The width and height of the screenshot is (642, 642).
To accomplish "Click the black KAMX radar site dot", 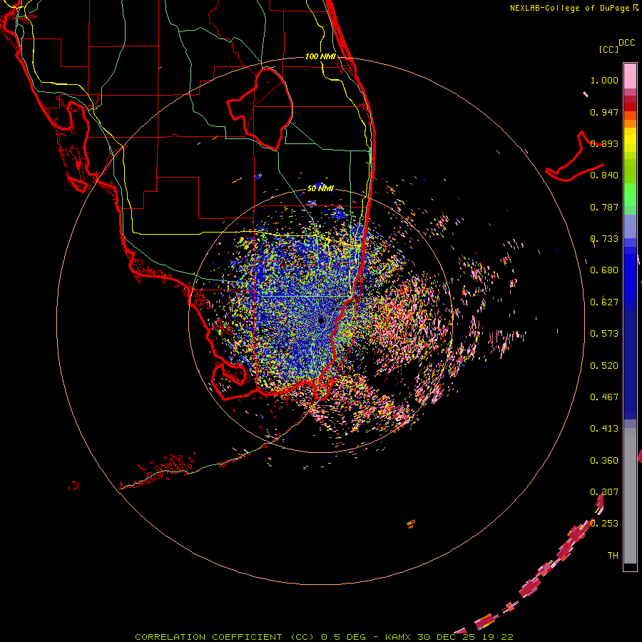I will pyautogui.click(x=321, y=320).
